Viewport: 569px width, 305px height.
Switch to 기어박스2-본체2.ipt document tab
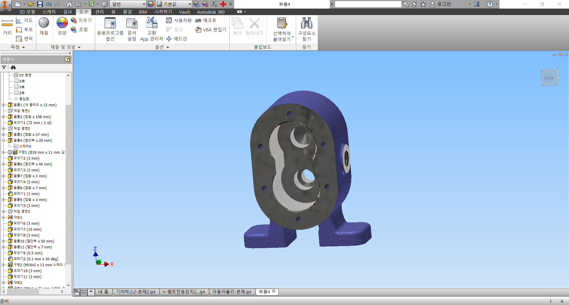135,292
